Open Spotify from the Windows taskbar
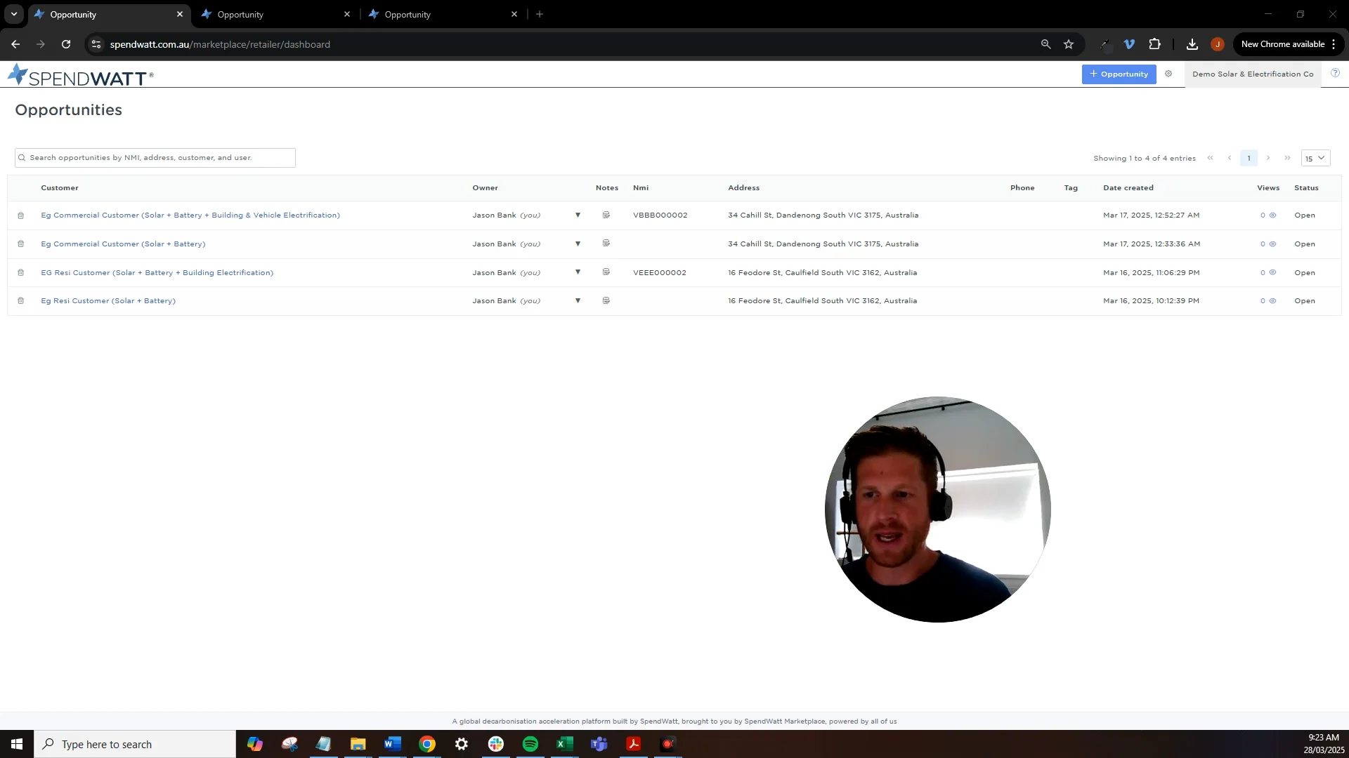The image size is (1349, 758). coord(530,744)
